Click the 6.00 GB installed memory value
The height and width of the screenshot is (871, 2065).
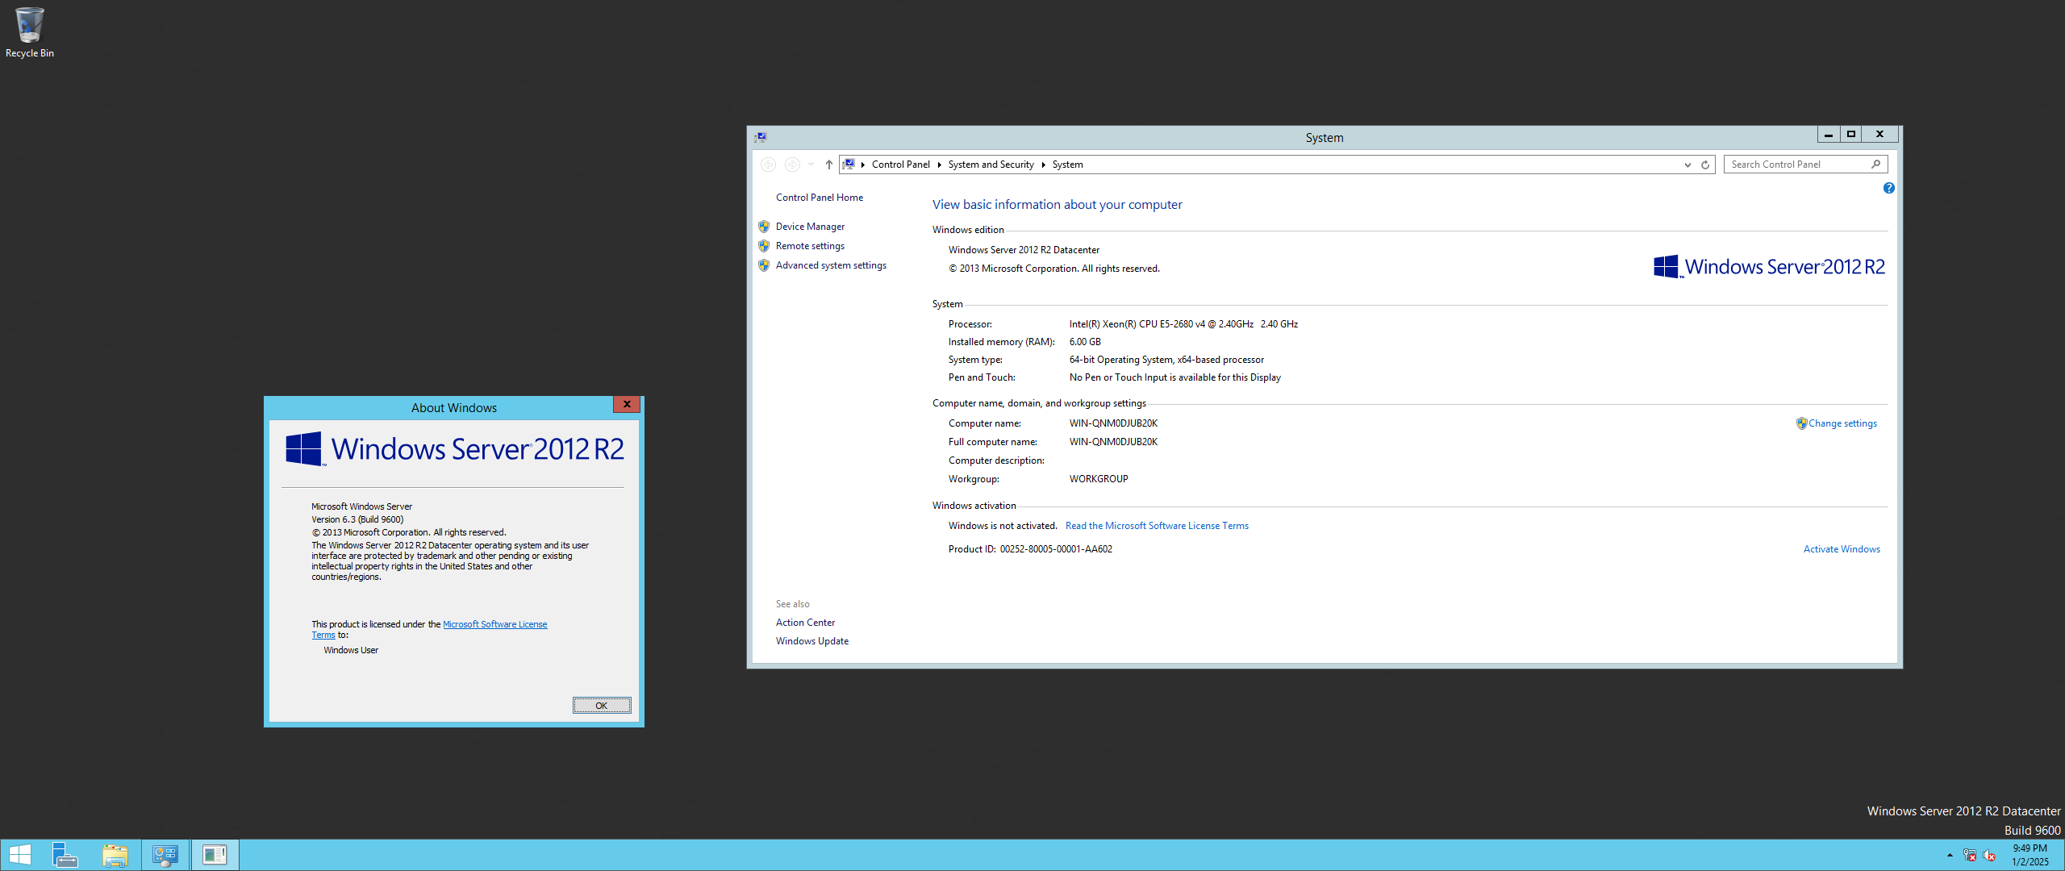(1085, 342)
